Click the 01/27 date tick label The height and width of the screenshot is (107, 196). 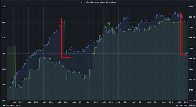click(x=36, y=102)
